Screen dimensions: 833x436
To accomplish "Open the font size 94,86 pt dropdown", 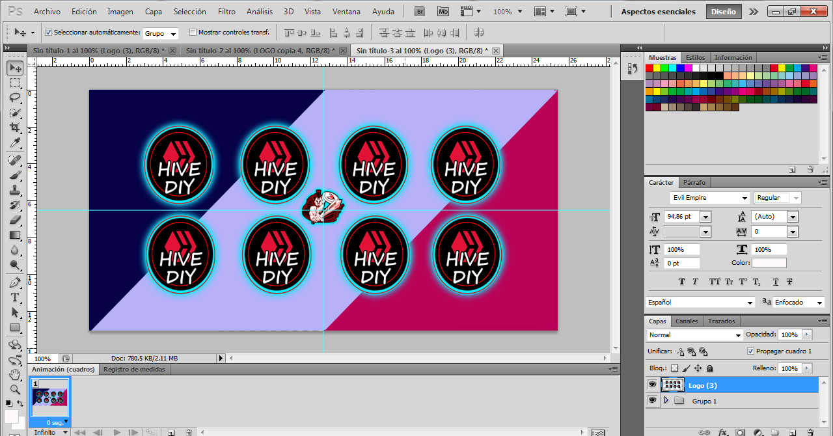I will point(705,217).
